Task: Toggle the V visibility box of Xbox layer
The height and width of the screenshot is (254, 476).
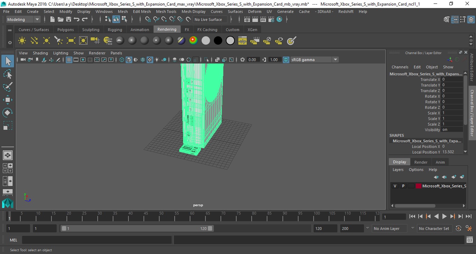Action: pyautogui.click(x=395, y=186)
